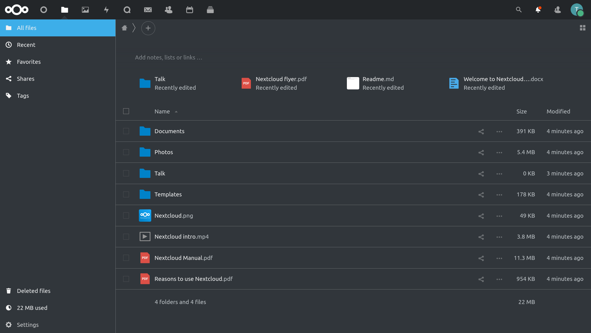Image resolution: width=591 pixels, height=333 pixels.
Task: Open the Contacts app icon
Action: tap(169, 10)
